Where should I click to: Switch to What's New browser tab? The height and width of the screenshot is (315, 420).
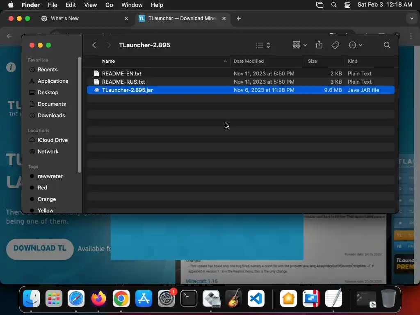click(x=85, y=18)
